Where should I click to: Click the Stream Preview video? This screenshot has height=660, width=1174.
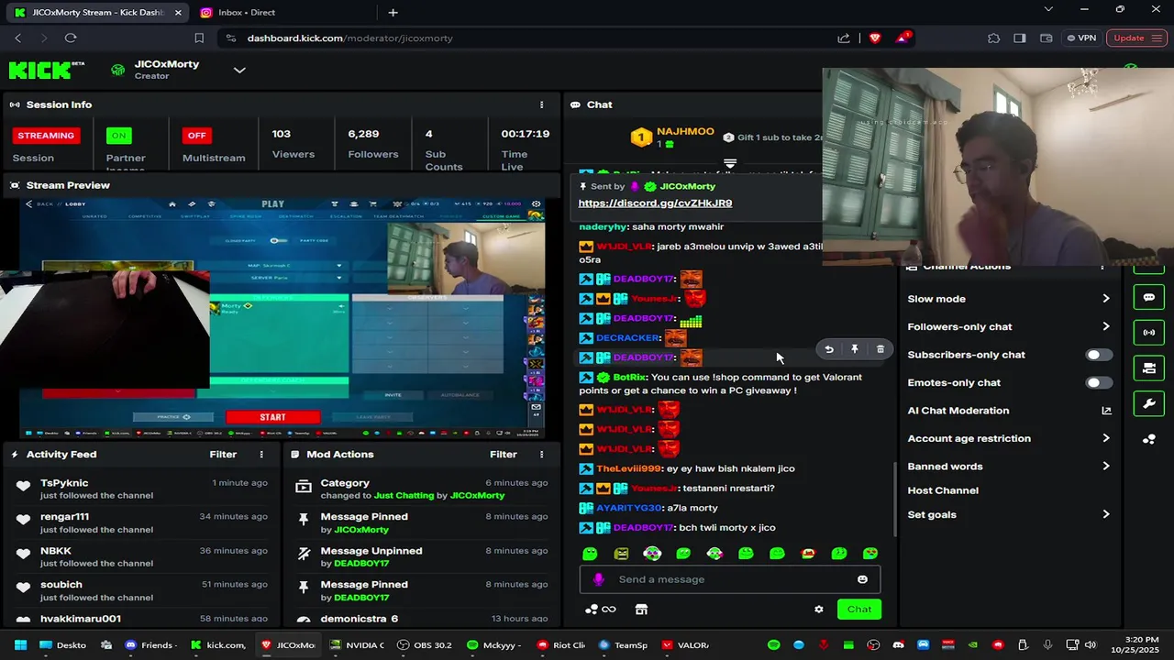coord(281,317)
